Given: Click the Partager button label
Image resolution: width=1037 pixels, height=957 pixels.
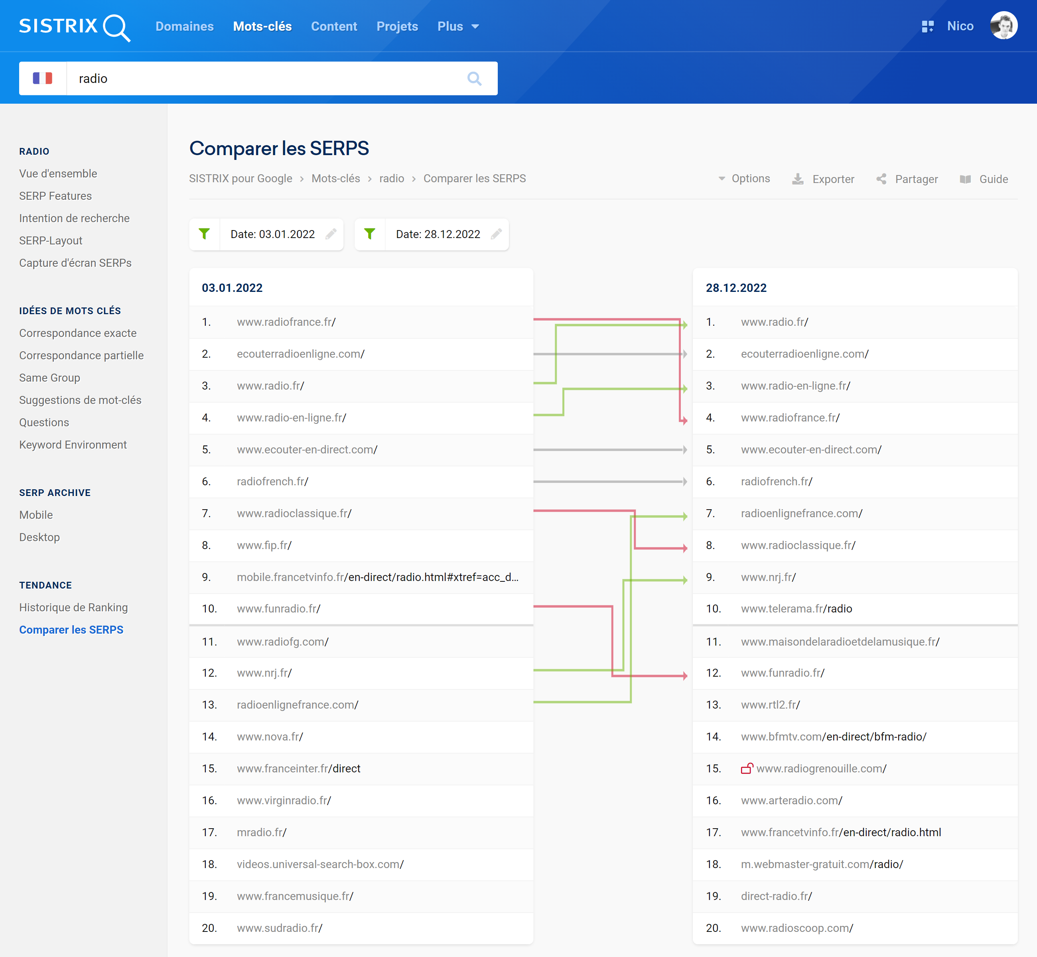Looking at the screenshot, I should click(x=916, y=179).
